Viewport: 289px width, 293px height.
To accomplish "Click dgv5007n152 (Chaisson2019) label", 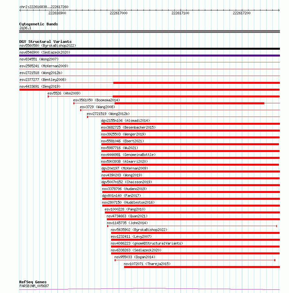I will (127, 182).
